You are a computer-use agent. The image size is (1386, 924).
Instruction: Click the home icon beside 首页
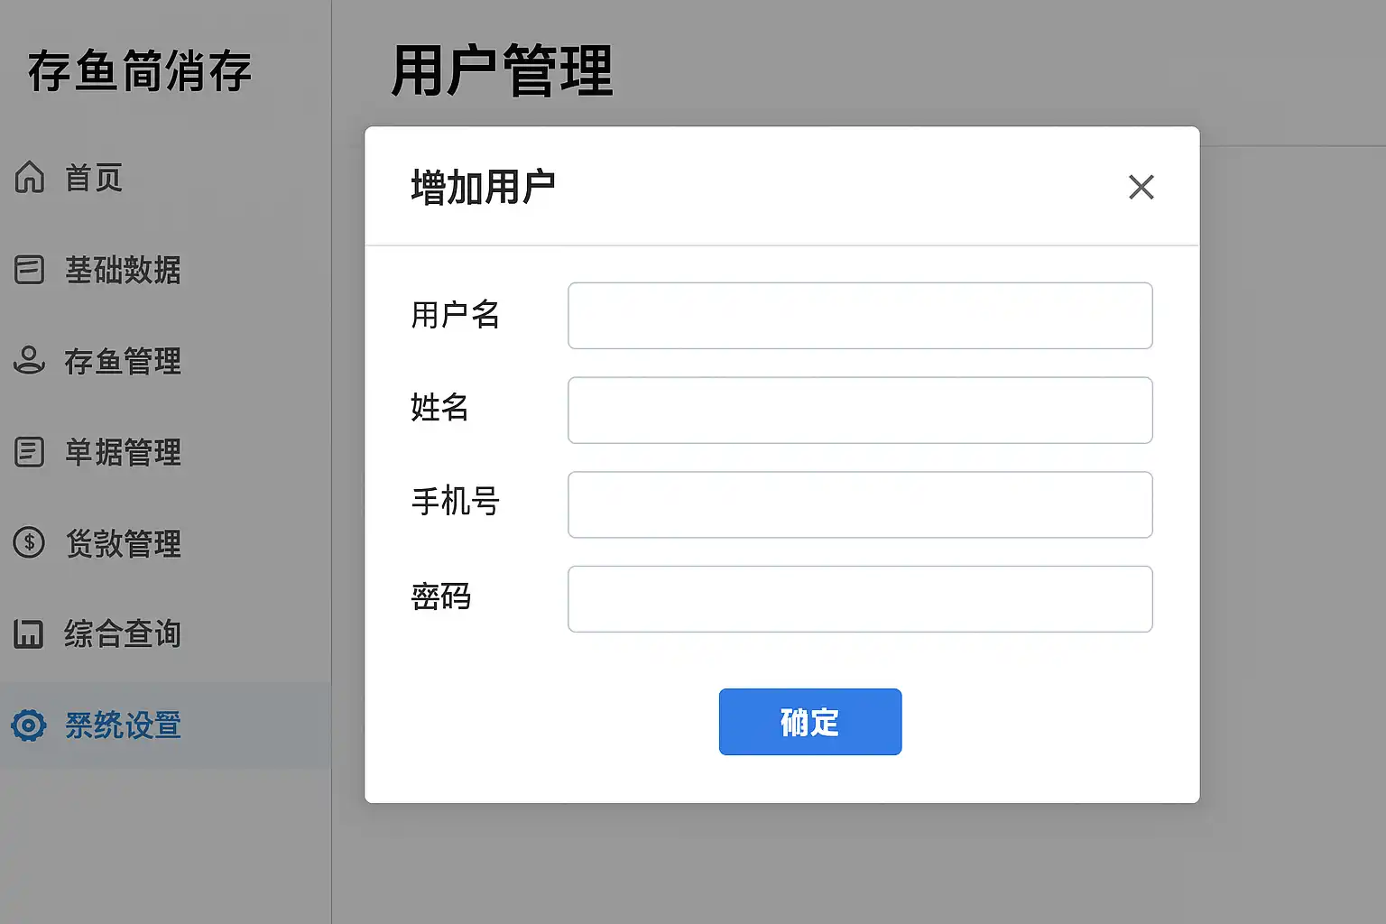click(29, 177)
